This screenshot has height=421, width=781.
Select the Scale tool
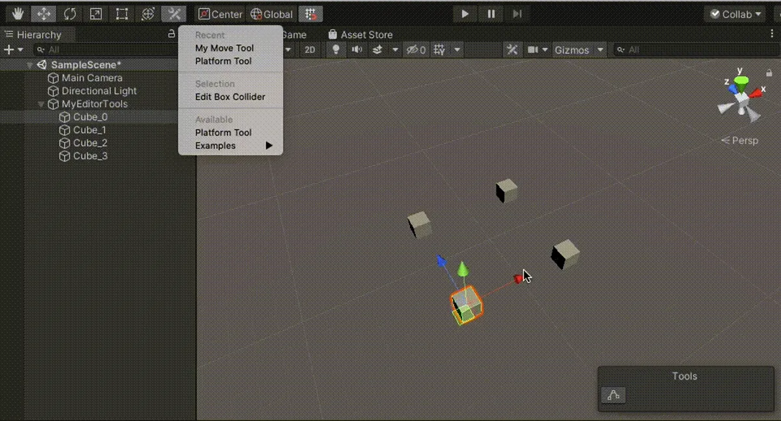click(x=96, y=14)
